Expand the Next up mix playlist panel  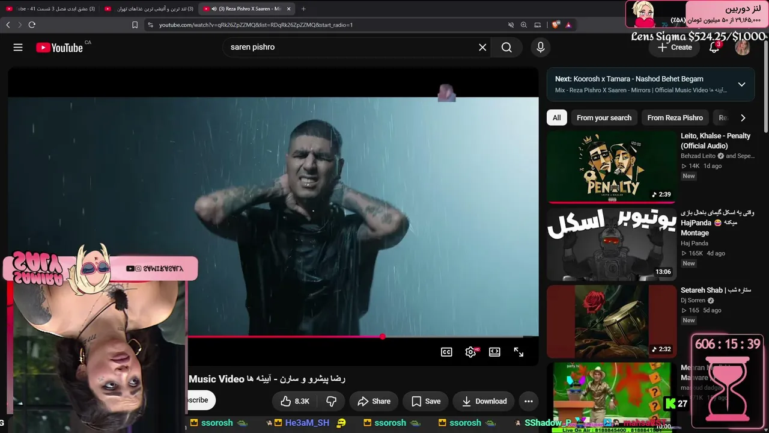(x=742, y=84)
